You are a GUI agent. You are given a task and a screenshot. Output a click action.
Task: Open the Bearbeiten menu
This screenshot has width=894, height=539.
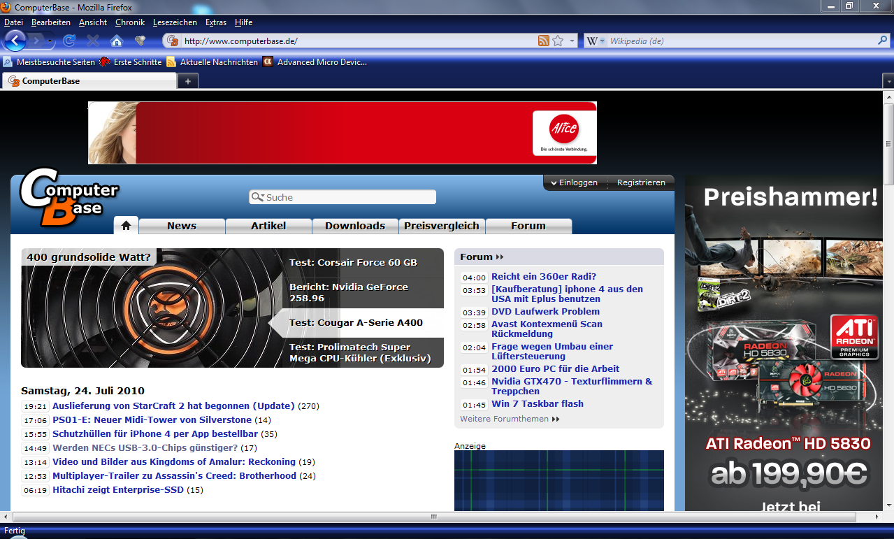(x=51, y=22)
